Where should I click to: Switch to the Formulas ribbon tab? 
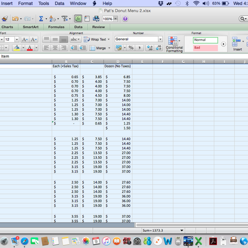click(57, 27)
